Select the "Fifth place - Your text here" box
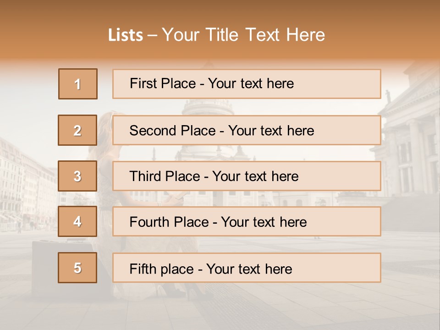Image resolution: width=440 pixels, height=330 pixels. coord(247,268)
